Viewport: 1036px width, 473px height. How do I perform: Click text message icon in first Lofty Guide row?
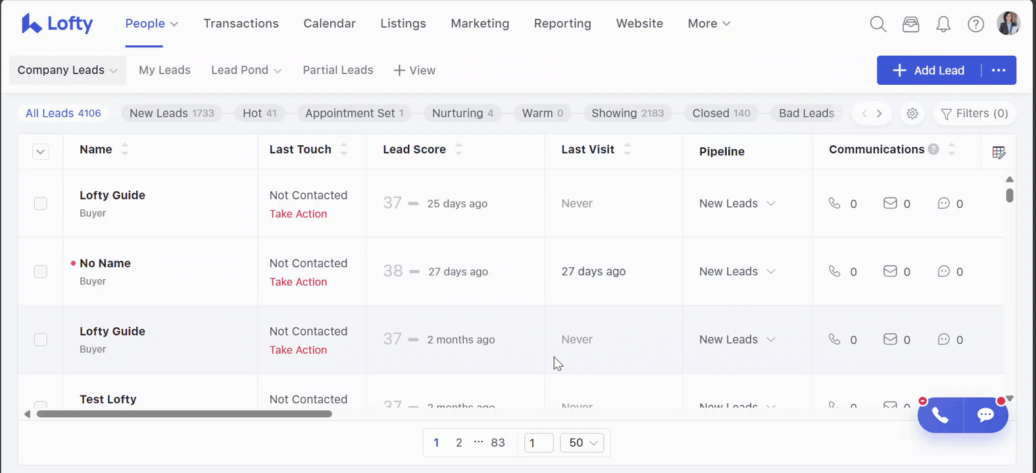point(944,203)
